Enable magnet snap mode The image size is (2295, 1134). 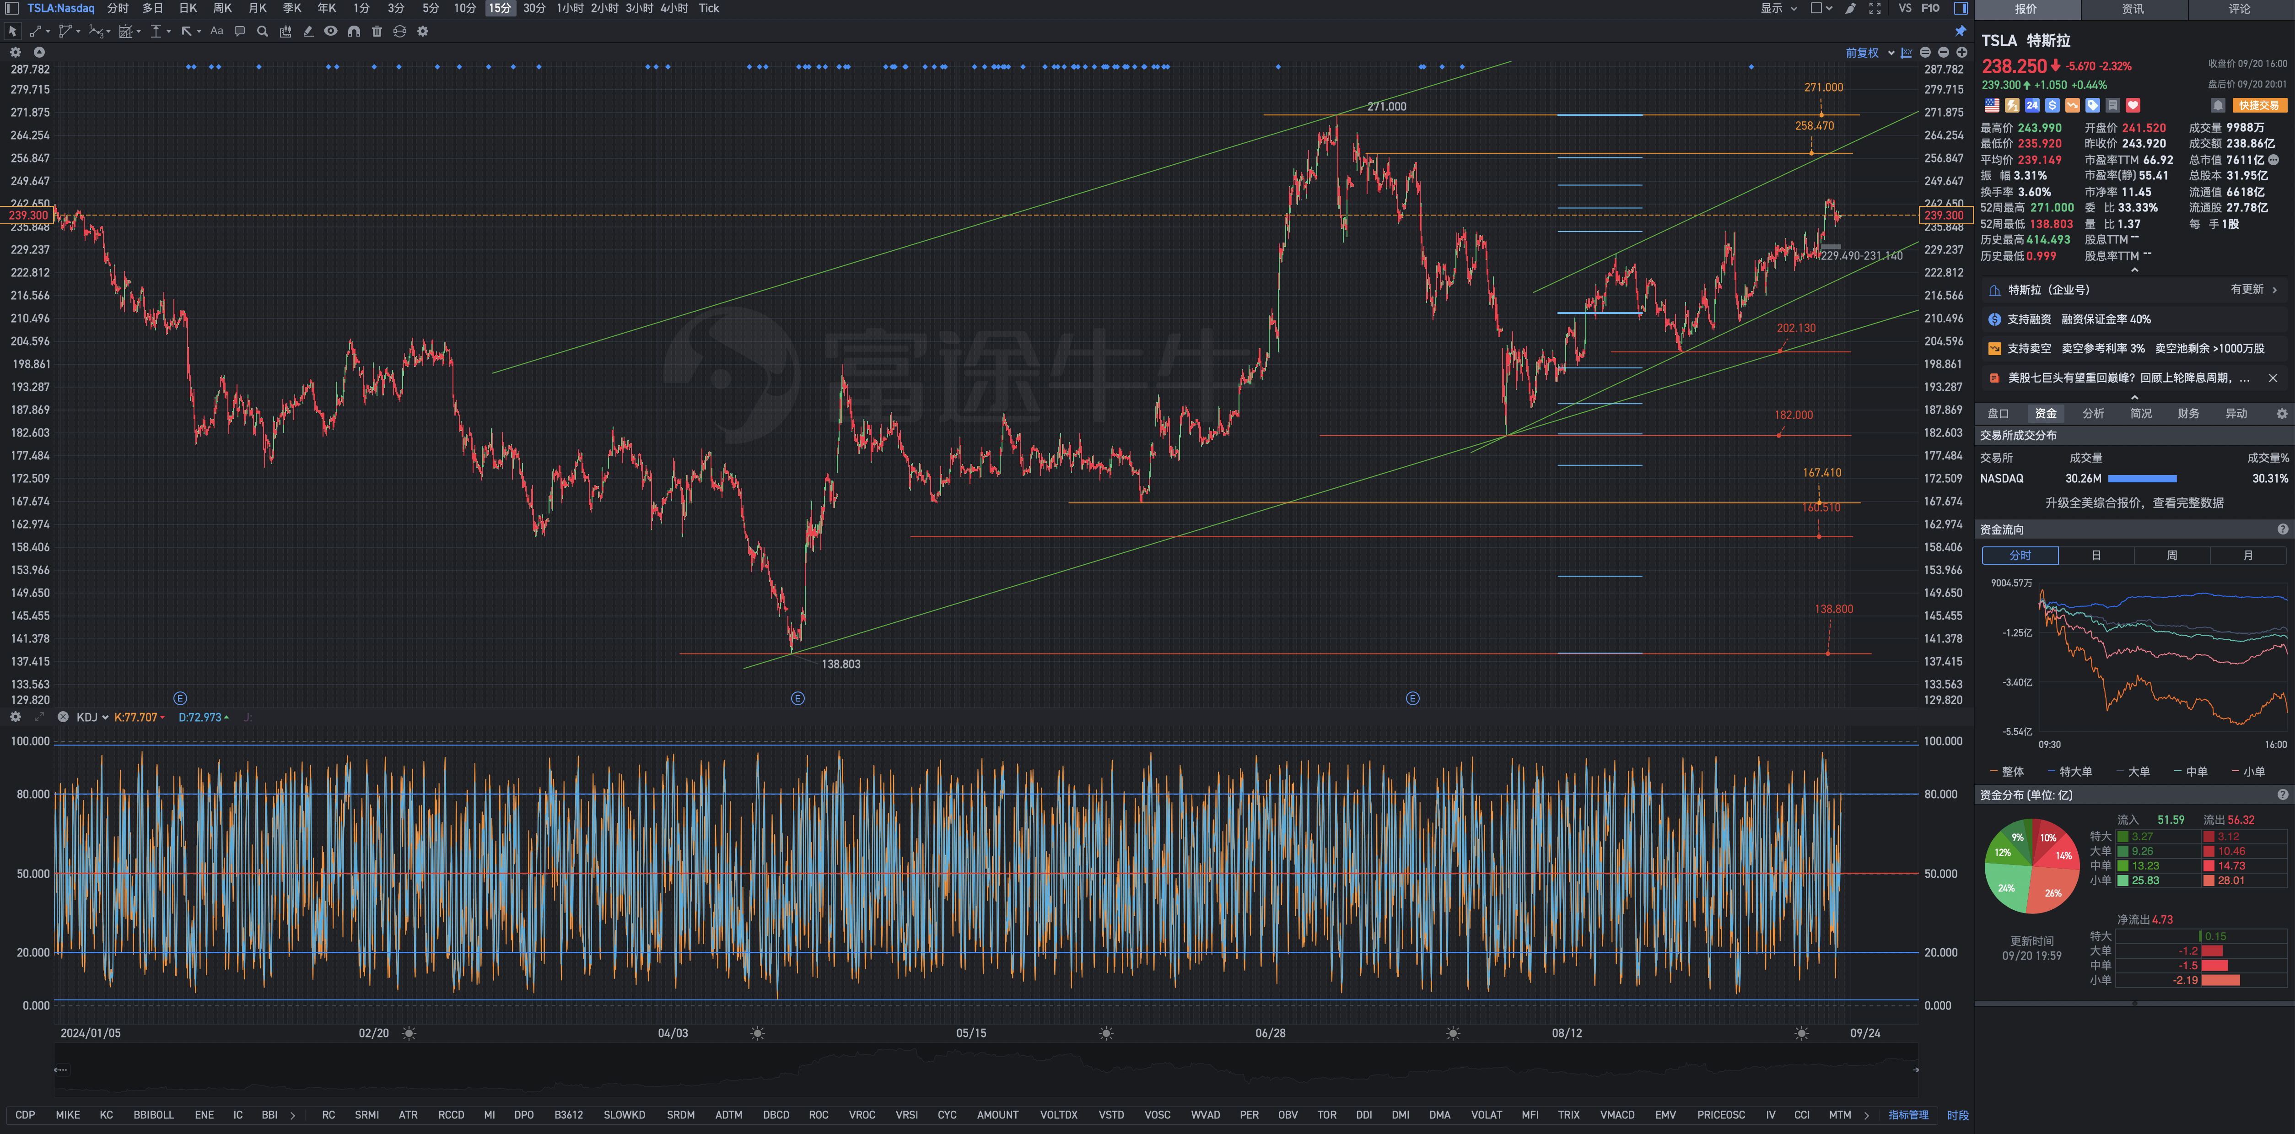354,31
